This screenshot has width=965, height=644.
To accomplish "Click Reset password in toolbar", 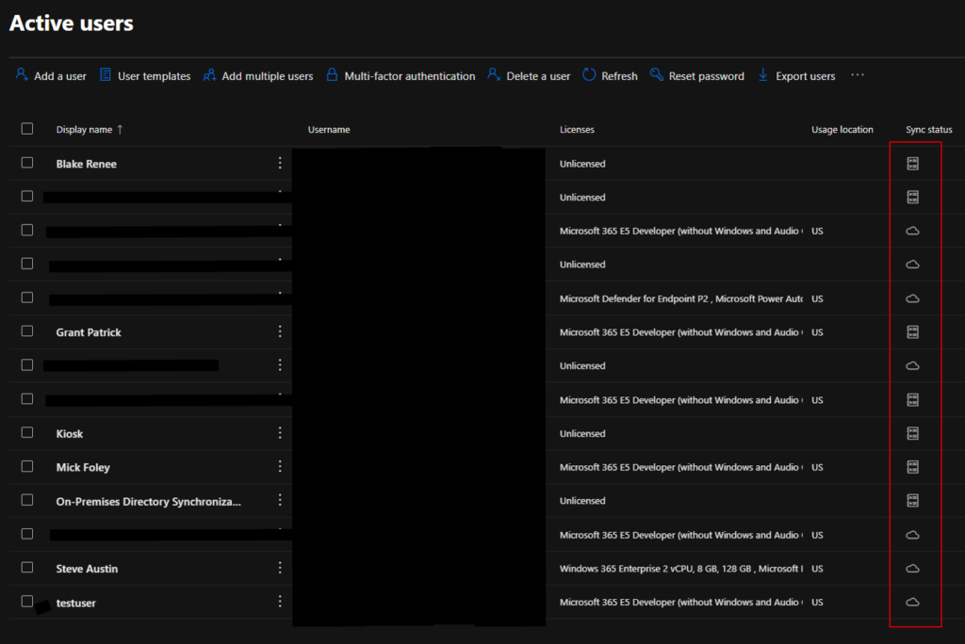I will [697, 76].
